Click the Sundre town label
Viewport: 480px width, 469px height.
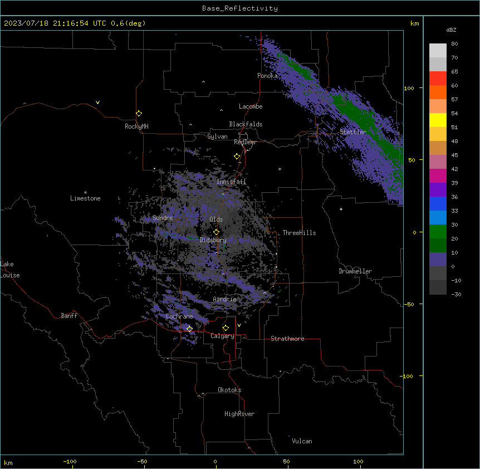[163, 218]
